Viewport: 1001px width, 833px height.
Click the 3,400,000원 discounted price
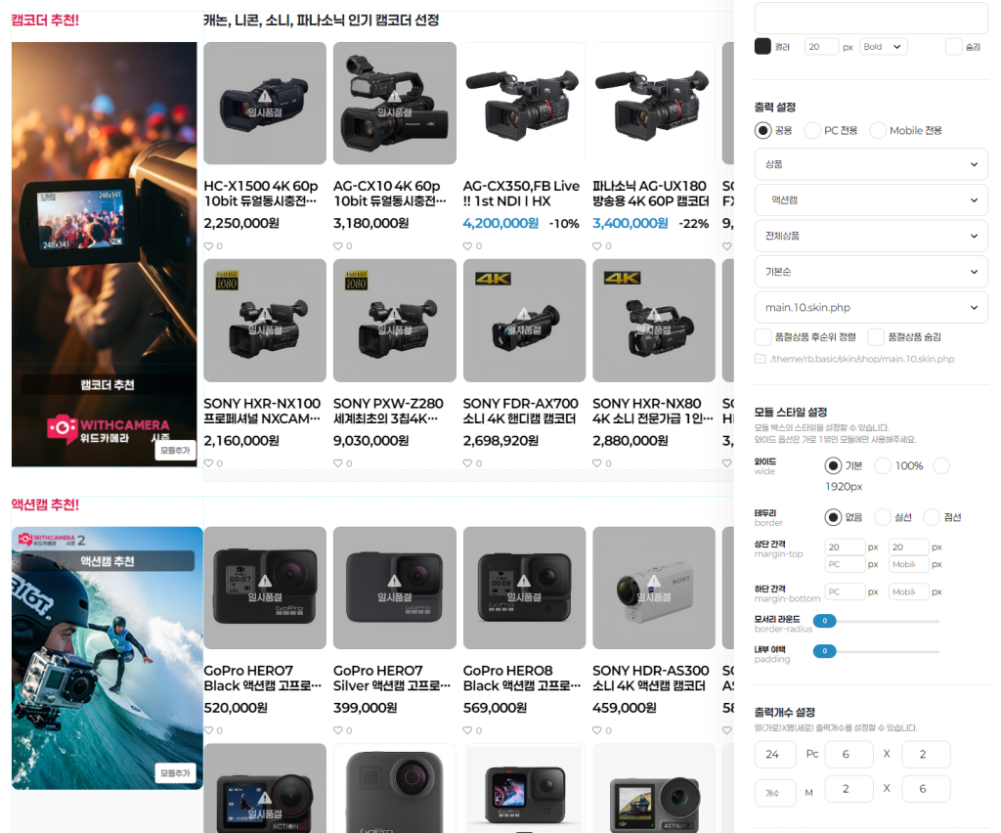(631, 224)
